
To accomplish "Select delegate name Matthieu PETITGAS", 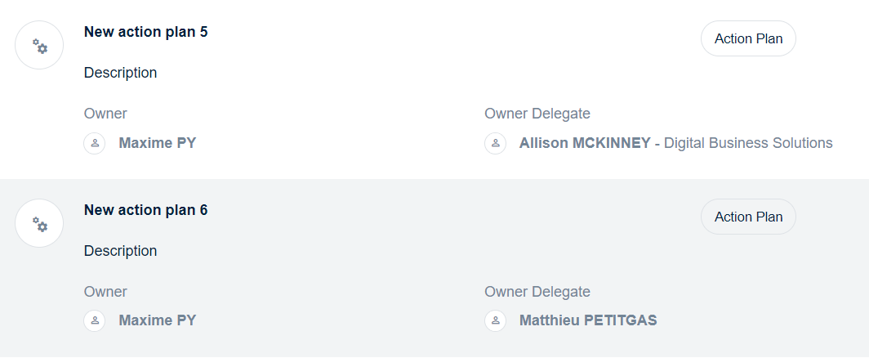I will pos(588,320).
